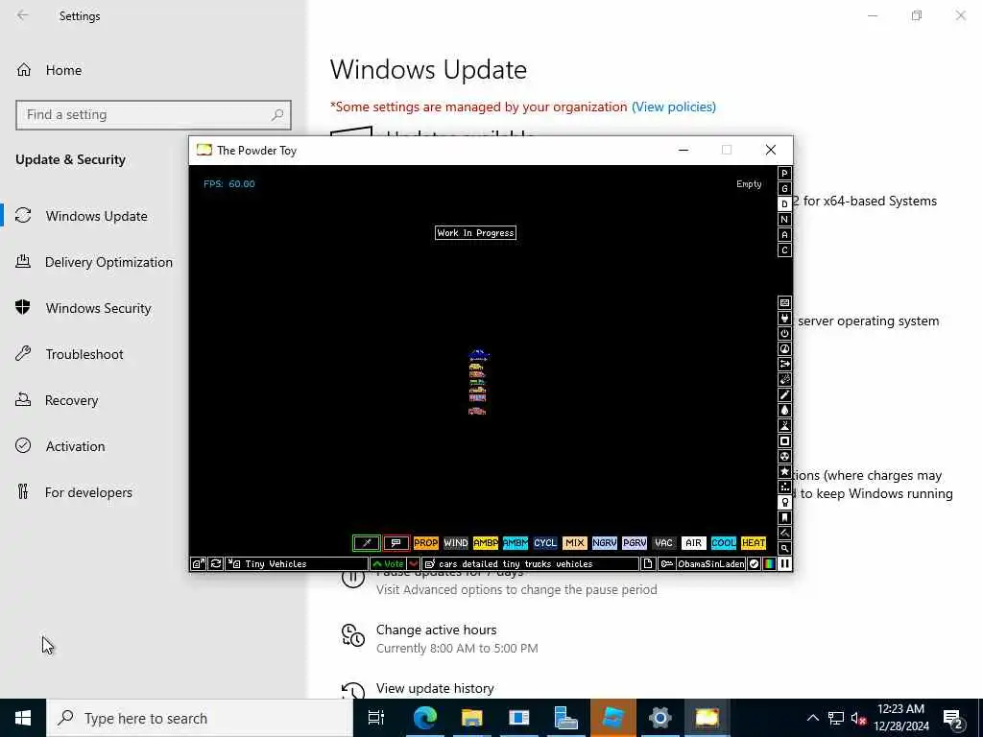Open the Radioactive category icon
The image size is (983, 737).
(x=784, y=456)
